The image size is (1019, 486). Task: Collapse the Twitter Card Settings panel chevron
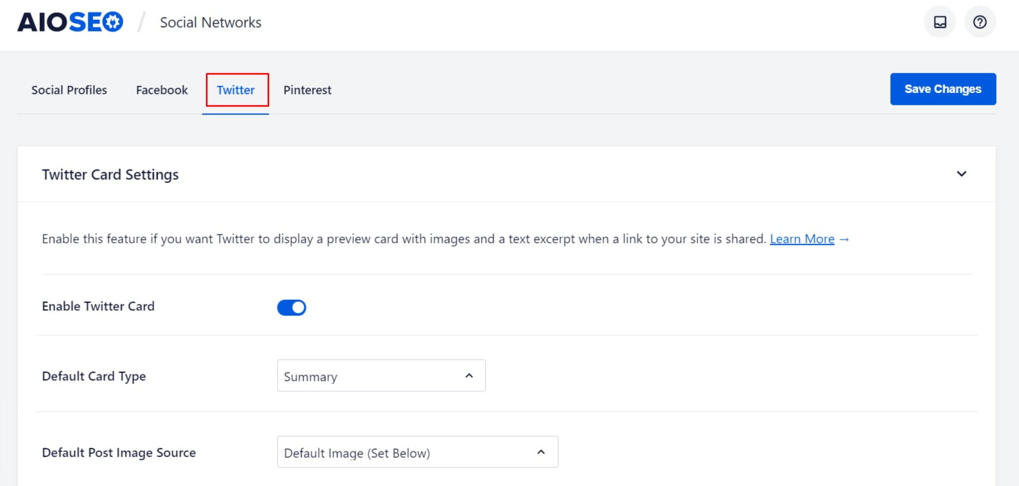coord(961,174)
